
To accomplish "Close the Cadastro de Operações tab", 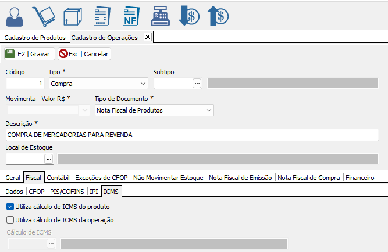I will tap(147, 37).
